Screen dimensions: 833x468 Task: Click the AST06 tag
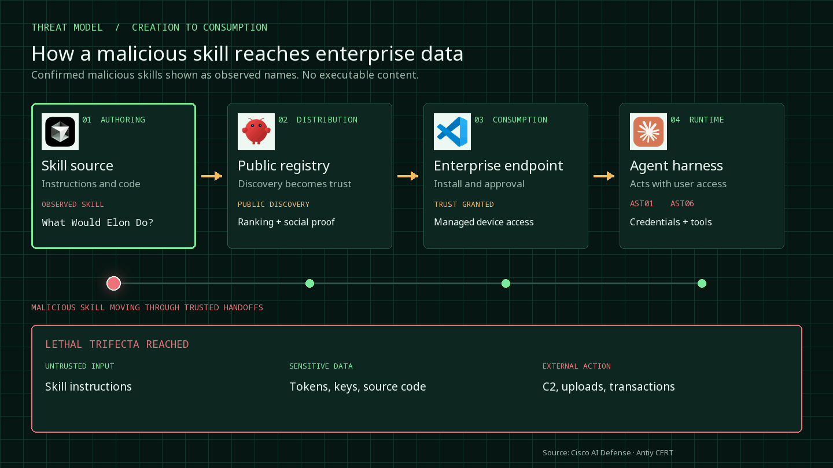point(682,203)
